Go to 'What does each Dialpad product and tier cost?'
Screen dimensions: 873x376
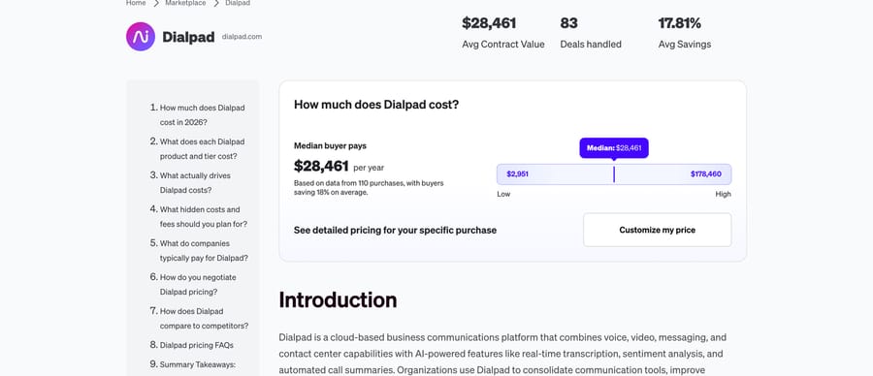[x=202, y=148]
